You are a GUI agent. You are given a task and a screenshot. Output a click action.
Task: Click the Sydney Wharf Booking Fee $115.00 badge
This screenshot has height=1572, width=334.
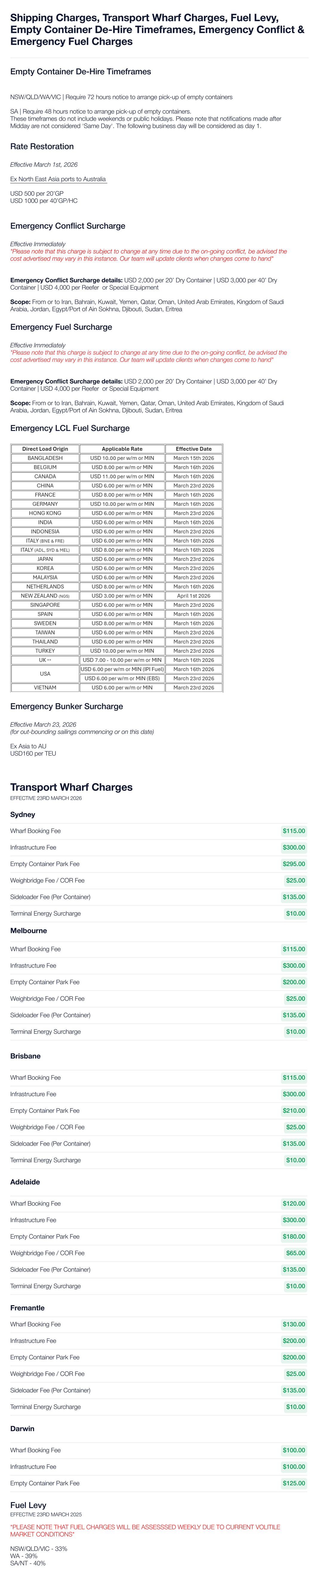tap(294, 831)
